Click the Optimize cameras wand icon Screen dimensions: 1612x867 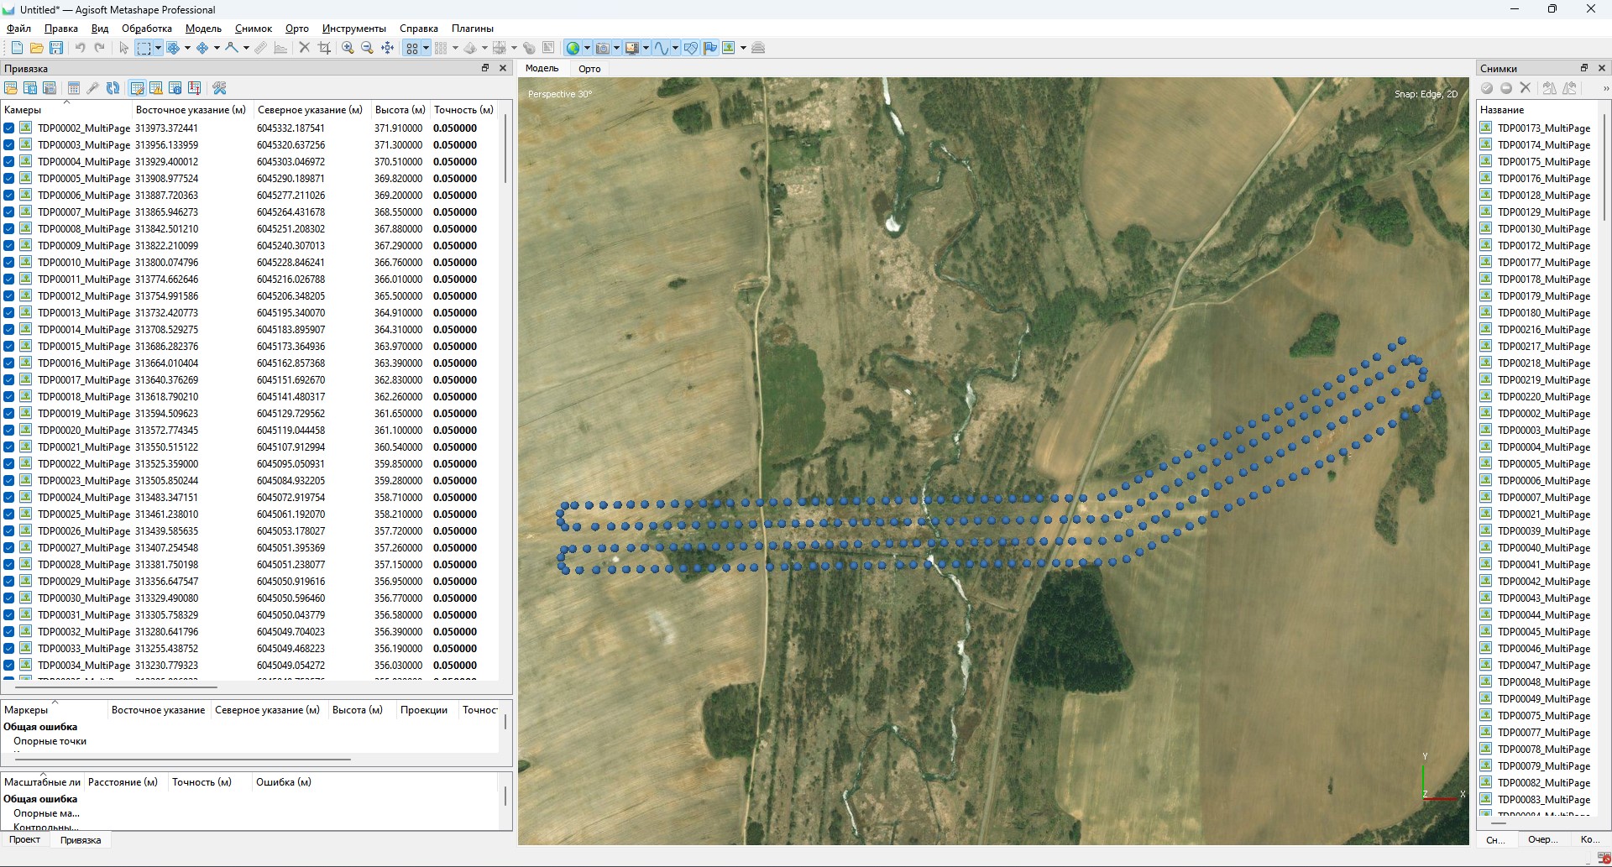click(93, 88)
